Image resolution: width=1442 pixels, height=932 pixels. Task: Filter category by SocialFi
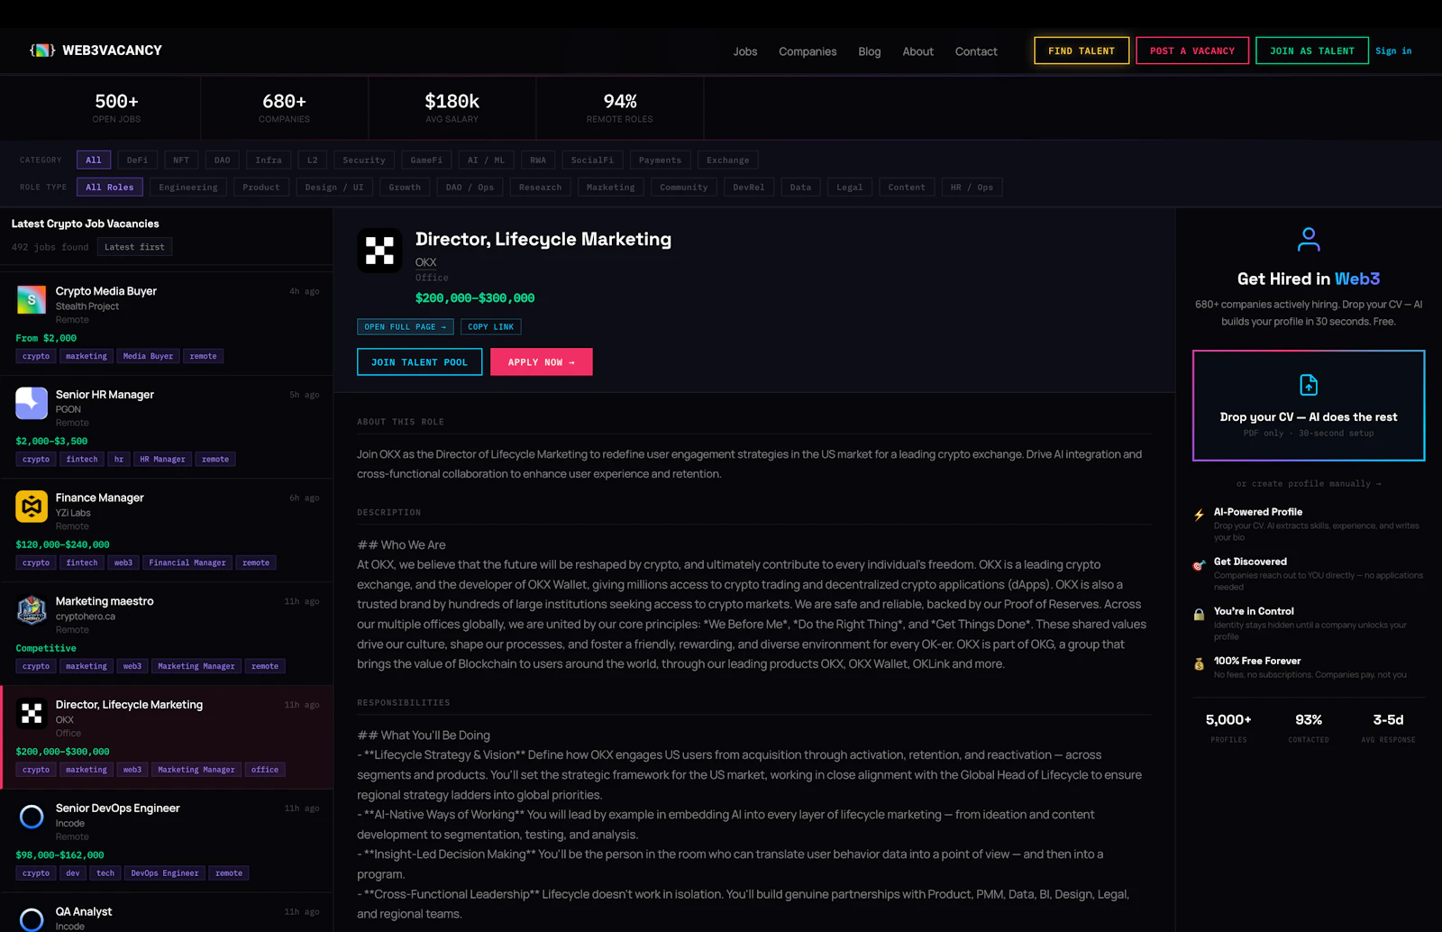pos(592,160)
